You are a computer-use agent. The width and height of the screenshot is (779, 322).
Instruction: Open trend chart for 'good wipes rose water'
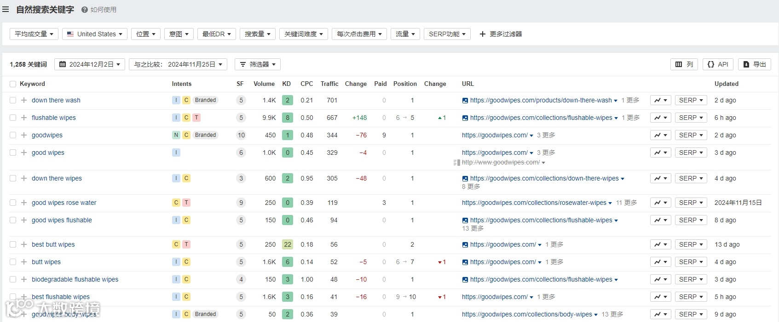[661, 203]
